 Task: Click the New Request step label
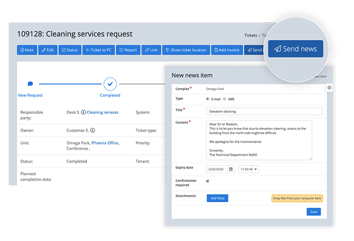click(30, 95)
